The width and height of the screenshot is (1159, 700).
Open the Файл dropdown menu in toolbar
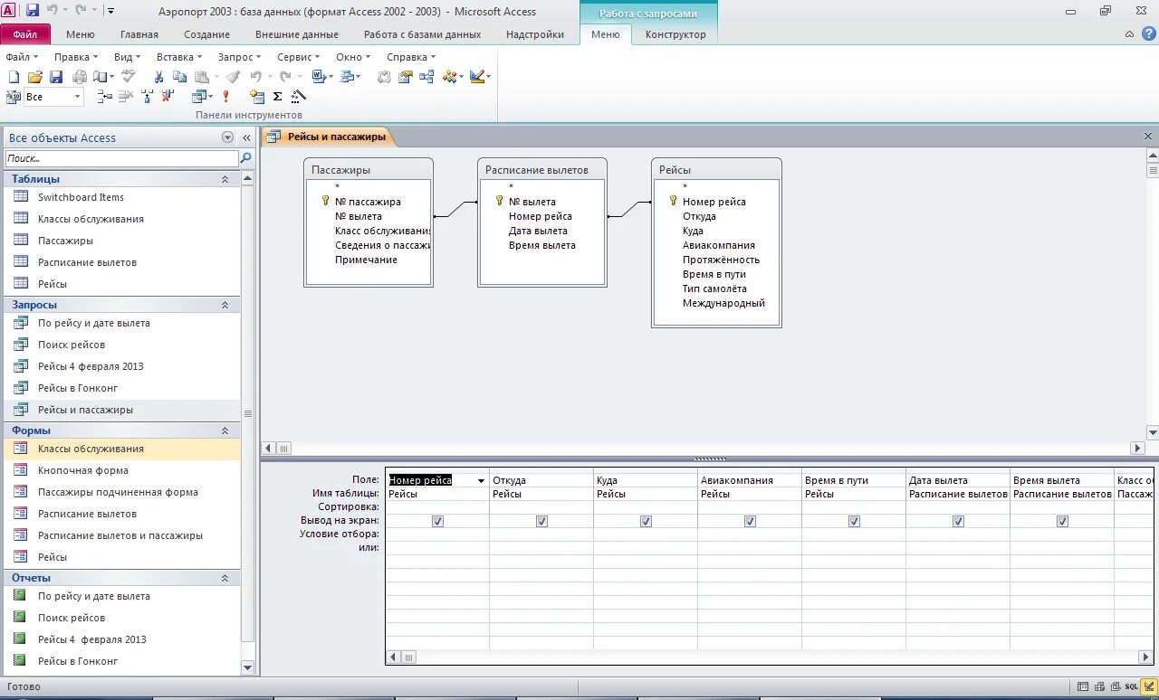pyautogui.click(x=22, y=56)
